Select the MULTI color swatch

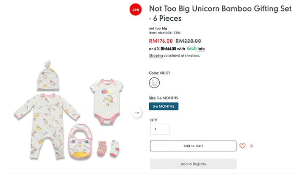[x=155, y=83]
